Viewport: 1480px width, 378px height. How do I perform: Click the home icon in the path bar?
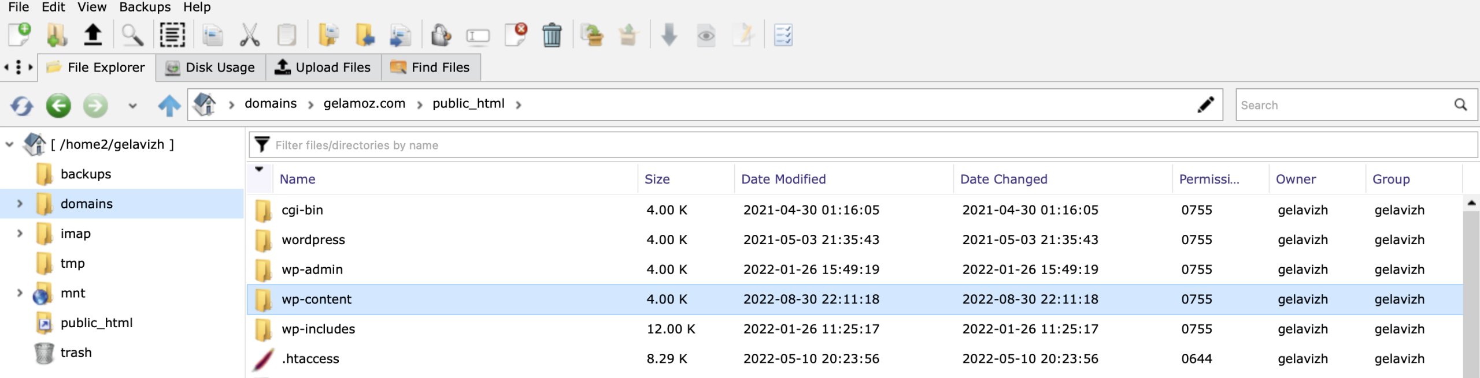[205, 104]
